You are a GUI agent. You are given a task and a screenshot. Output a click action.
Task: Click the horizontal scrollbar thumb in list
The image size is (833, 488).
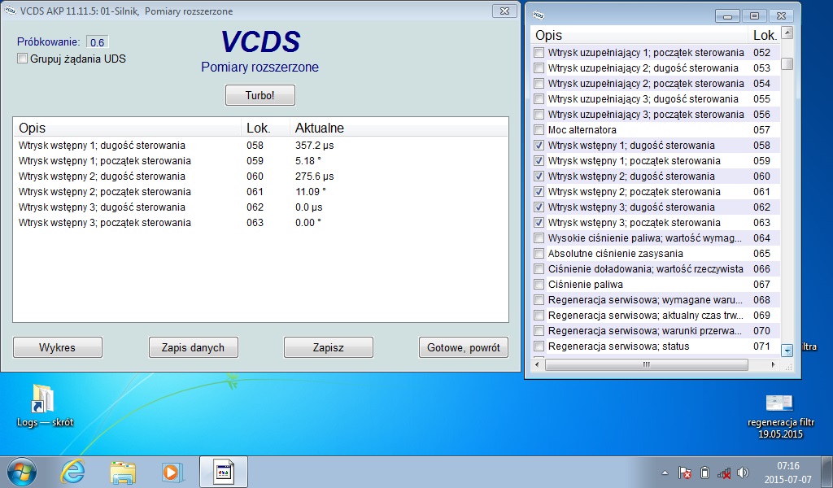(x=646, y=365)
